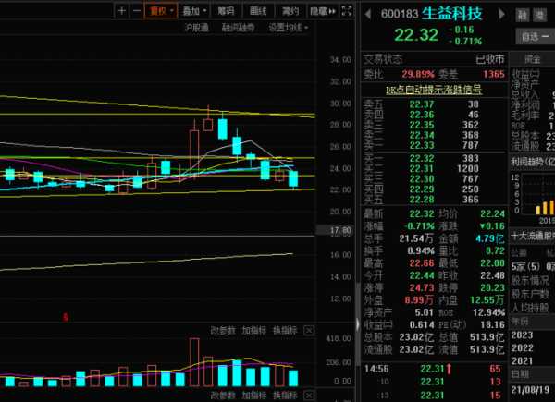Click the latest cyan candlestick on chart
This screenshot has width=555, height=402.
293,179
